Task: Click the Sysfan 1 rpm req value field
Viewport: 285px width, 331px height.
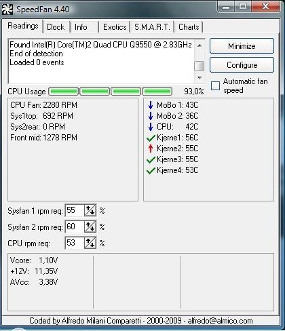Action: [75, 210]
